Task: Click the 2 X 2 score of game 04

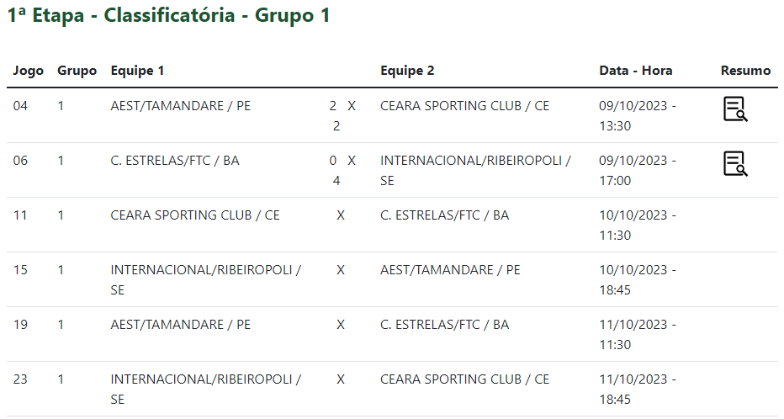Action: [342, 115]
